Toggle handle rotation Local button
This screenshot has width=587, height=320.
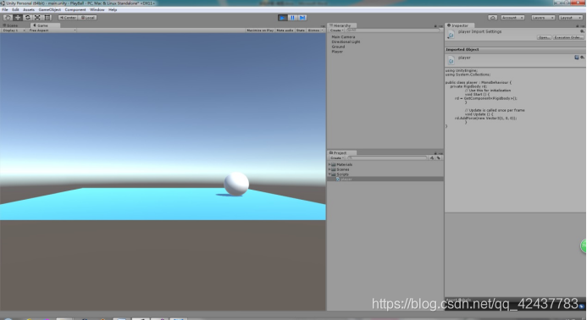point(88,18)
